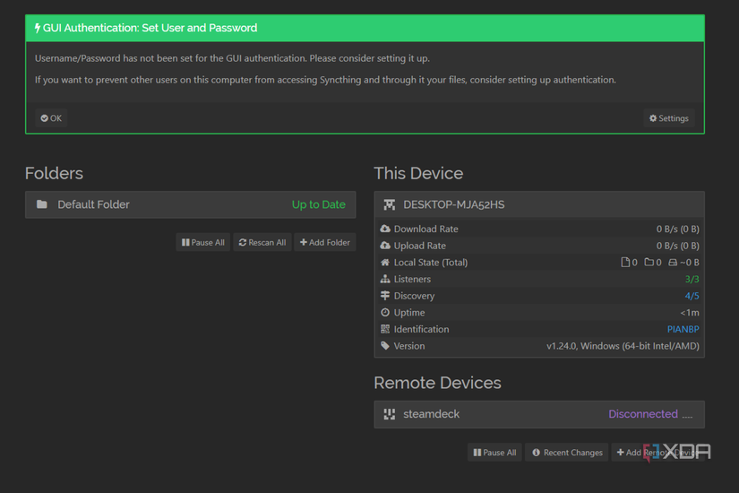The height and width of the screenshot is (493, 739).
Task: Expand the Default Folder panel
Action: 190,204
